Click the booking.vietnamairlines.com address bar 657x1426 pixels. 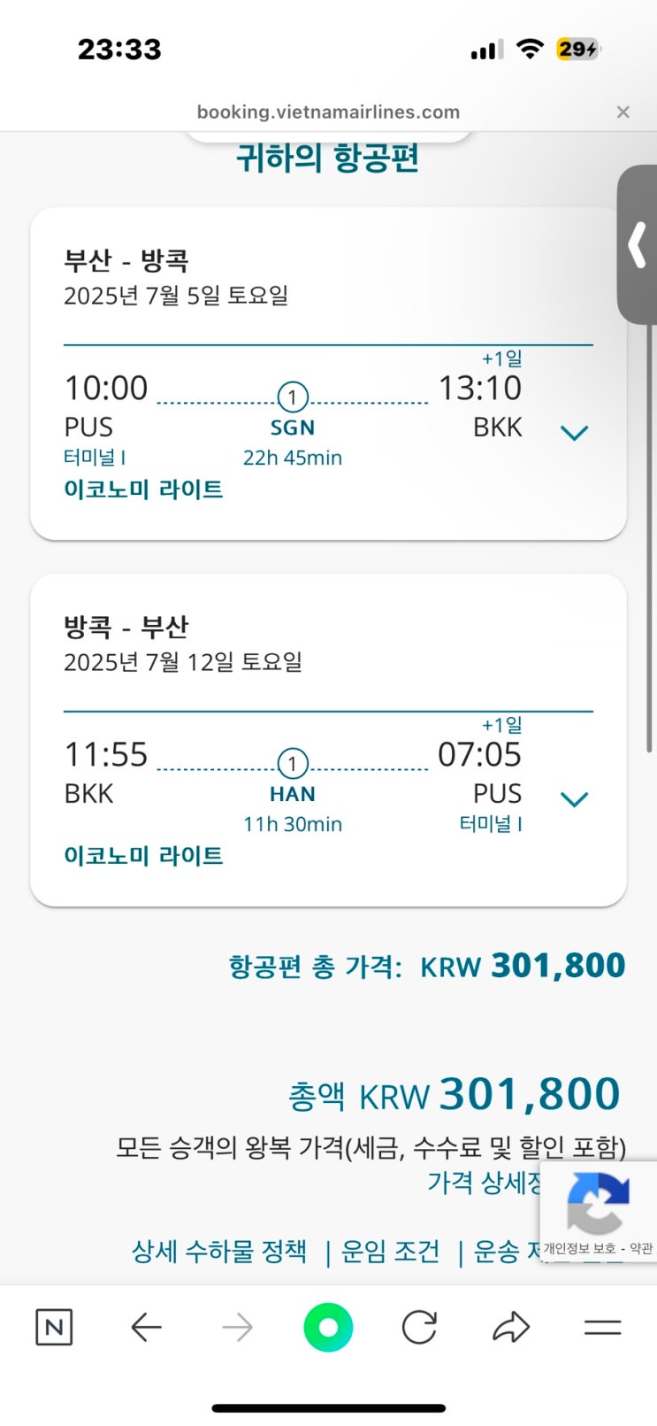click(328, 112)
